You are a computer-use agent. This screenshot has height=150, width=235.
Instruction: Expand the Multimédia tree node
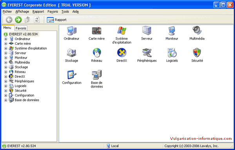coord(6,62)
